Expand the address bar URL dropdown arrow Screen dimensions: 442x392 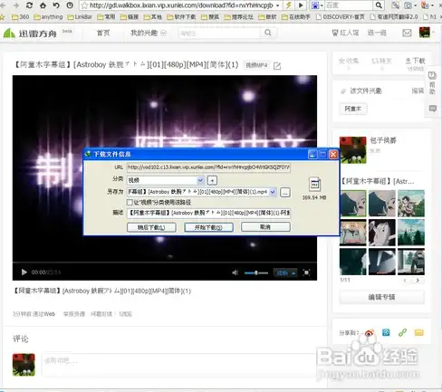[x=277, y=5]
